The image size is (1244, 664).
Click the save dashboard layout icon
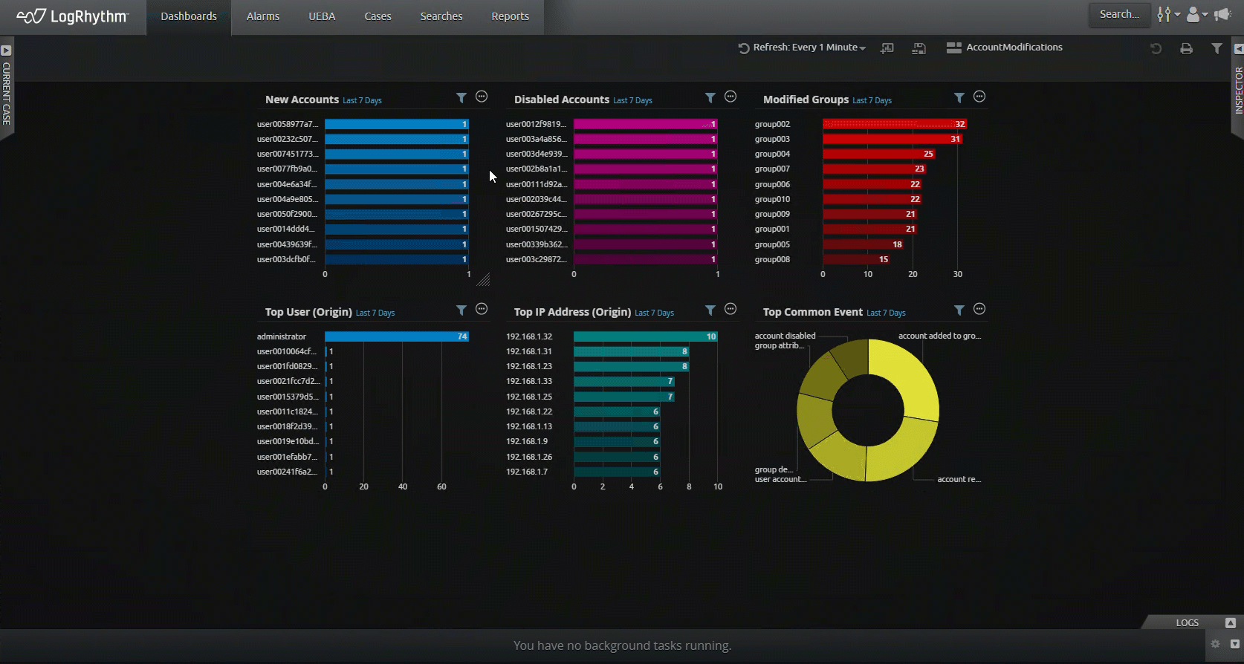(x=919, y=48)
